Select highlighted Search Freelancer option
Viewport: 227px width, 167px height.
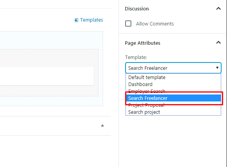click(x=173, y=98)
